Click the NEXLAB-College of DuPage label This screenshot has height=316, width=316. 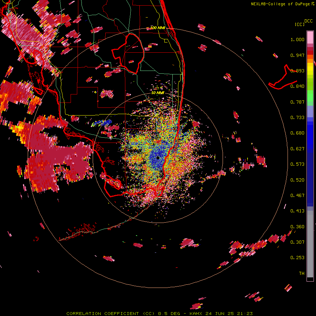tap(280, 4)
